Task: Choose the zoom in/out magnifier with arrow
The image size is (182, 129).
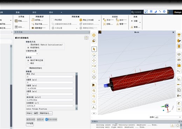Action: [94, 66]
